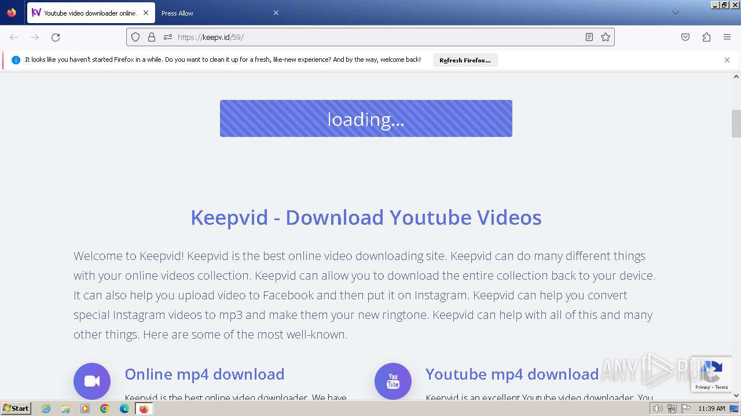Open Edge from the taskbar
This screenshot has width=741, height=416.
point(124,408)
